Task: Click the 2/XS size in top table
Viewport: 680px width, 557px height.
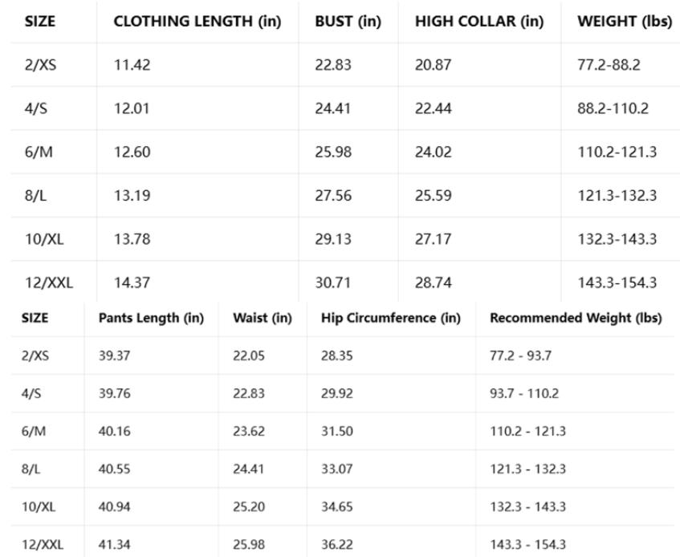Action: 40,65
